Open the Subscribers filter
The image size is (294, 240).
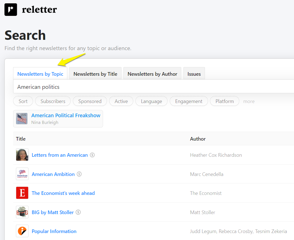tap(53, 101)
